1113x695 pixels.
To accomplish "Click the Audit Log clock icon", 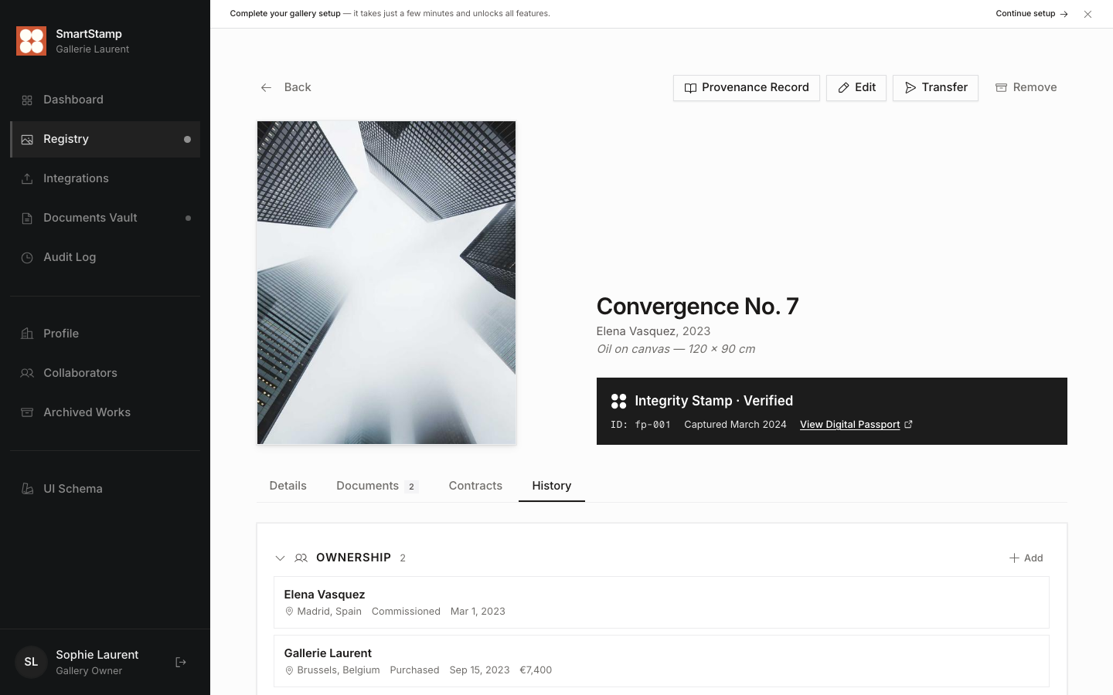I will pyautogui.click(x=27, y=258).
